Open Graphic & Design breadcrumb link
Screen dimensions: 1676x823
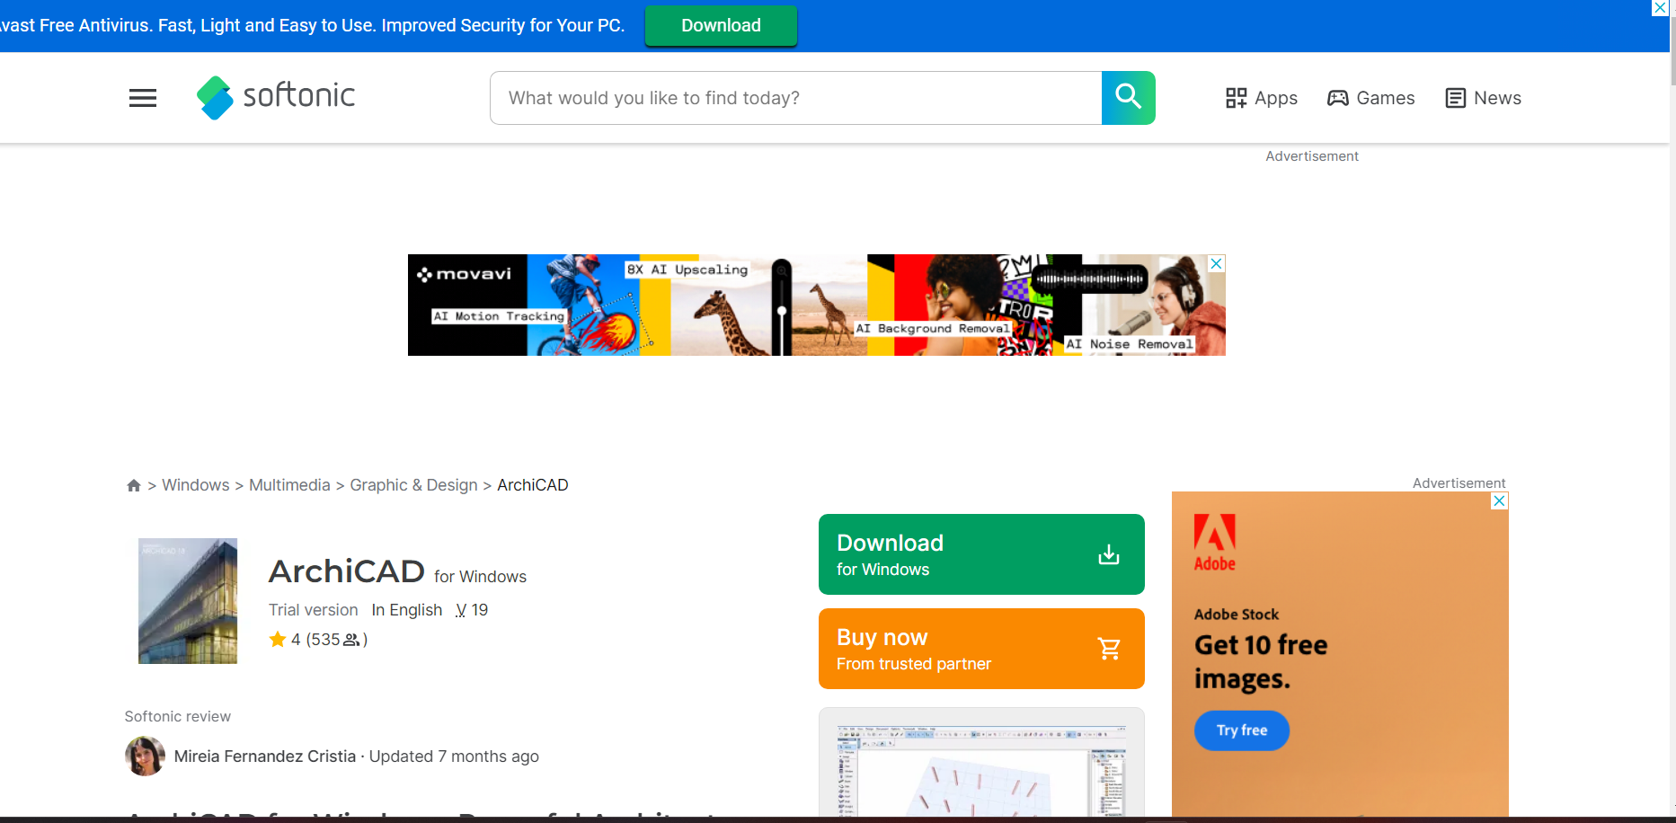413,485
